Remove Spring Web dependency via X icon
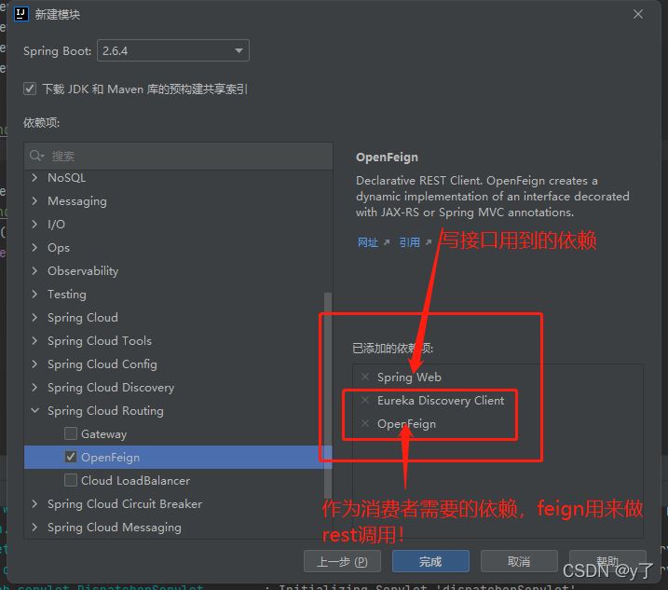This screenshot has height=590, width=668. pyautogui.click(x=365, y=377)
